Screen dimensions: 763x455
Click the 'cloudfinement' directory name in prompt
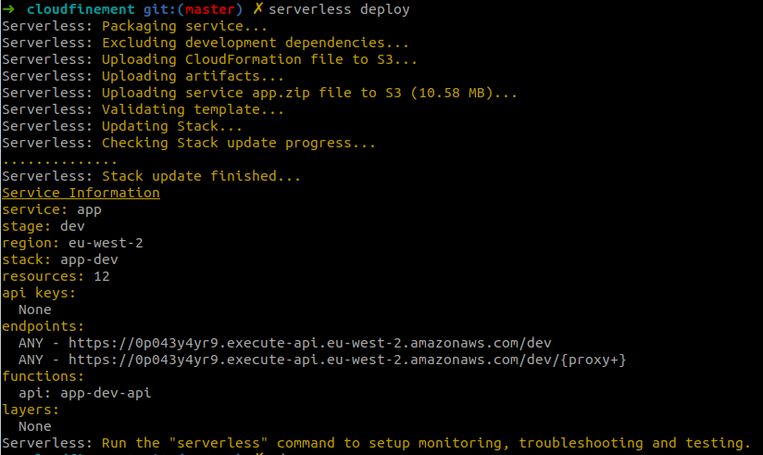pos(81,9)
